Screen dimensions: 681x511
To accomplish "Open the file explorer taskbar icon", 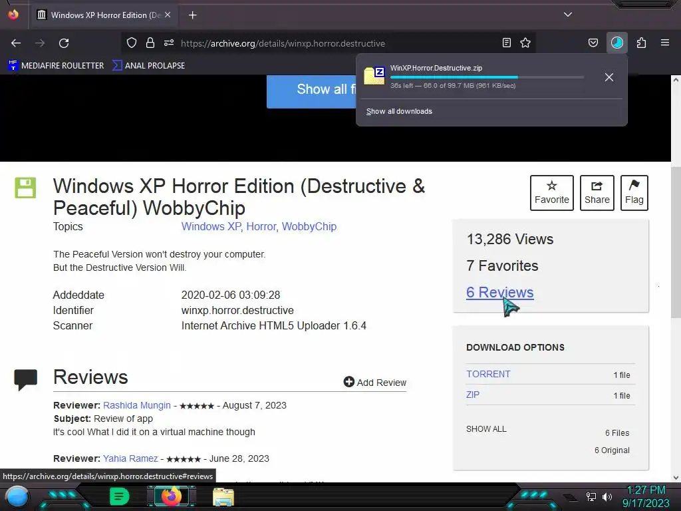I will [223, 497].
